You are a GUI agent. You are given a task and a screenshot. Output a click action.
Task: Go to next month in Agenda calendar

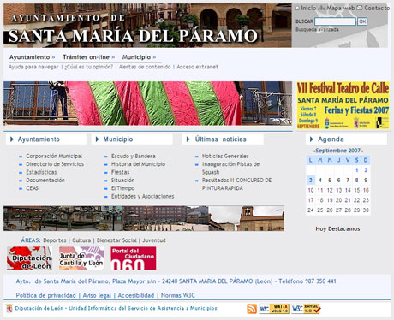[361, 151]
